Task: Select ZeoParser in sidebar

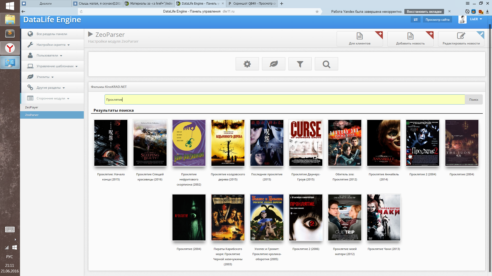Action: click(52, 115)
